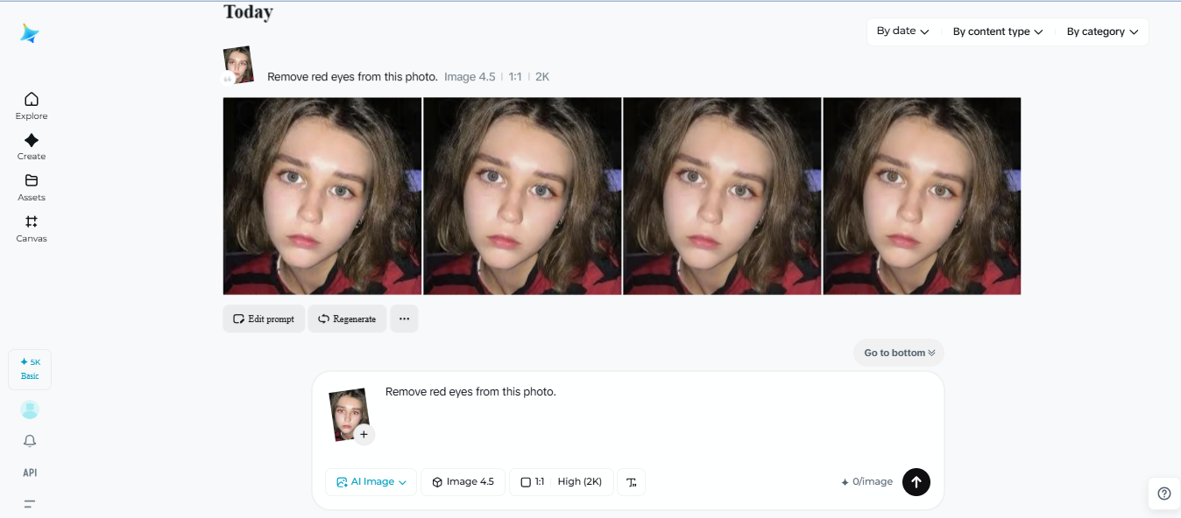Open the first generated portrait image
This screenshot has width=1181, height=518.
coord(322,196)
